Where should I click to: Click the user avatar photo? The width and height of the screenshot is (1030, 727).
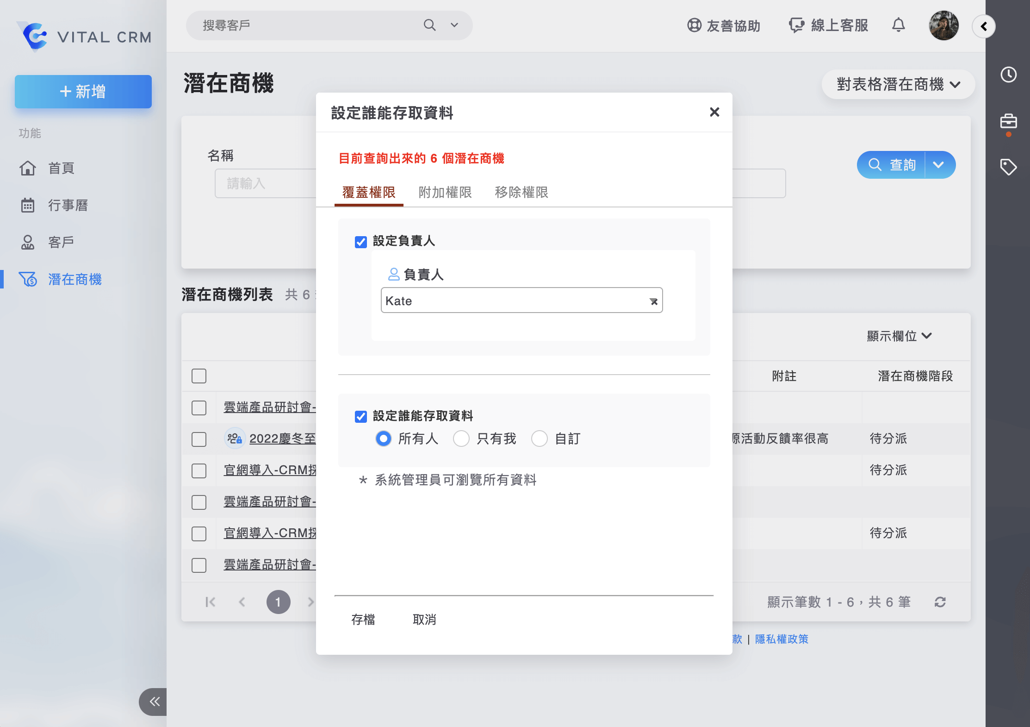(944, 25)
